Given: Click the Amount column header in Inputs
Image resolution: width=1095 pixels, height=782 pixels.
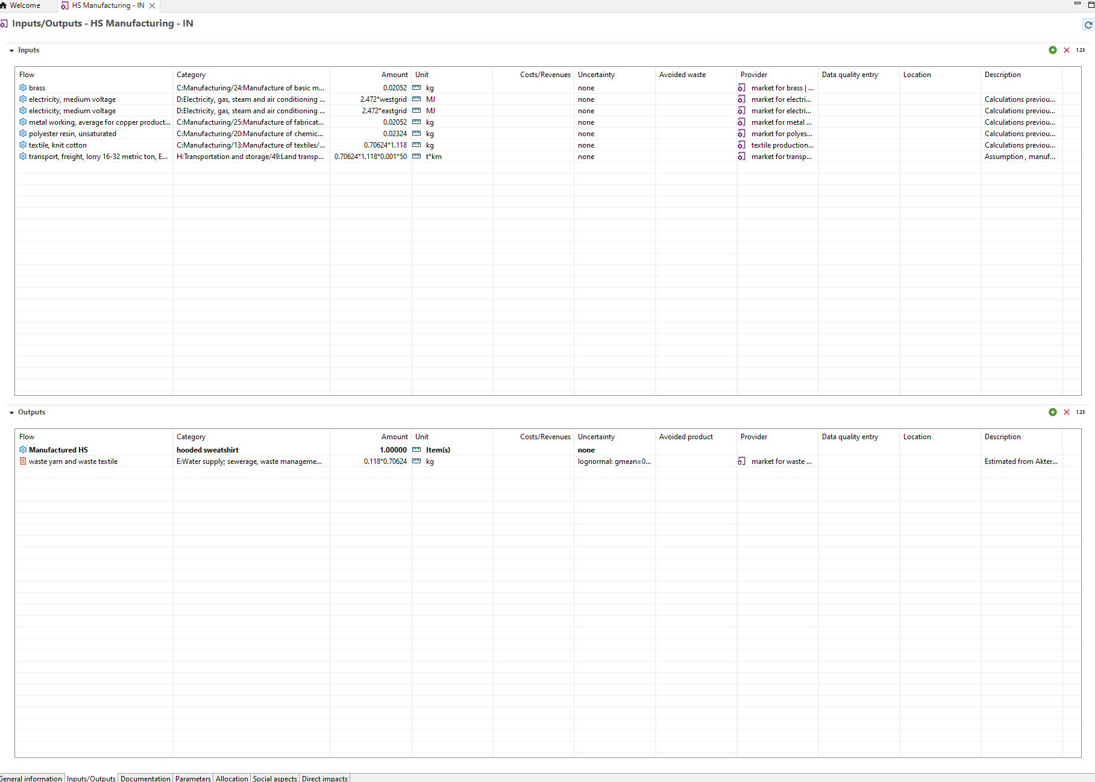Looking at the screenshot, I should (x=394, y=75).
